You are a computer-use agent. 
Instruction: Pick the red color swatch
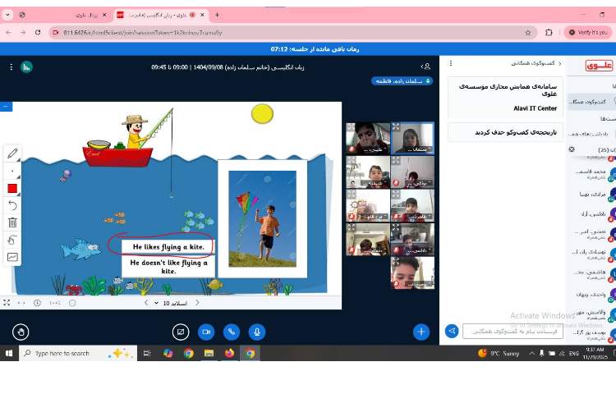point(12,188)
